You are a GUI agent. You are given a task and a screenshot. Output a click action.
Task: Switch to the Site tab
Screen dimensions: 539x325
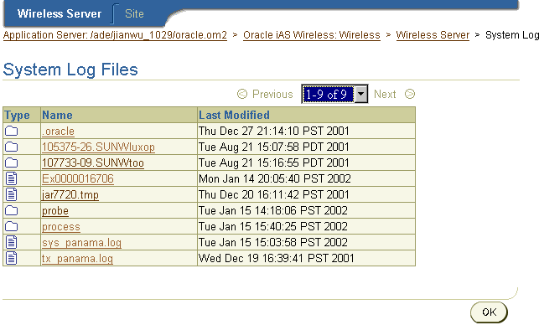tap(134, 13)
